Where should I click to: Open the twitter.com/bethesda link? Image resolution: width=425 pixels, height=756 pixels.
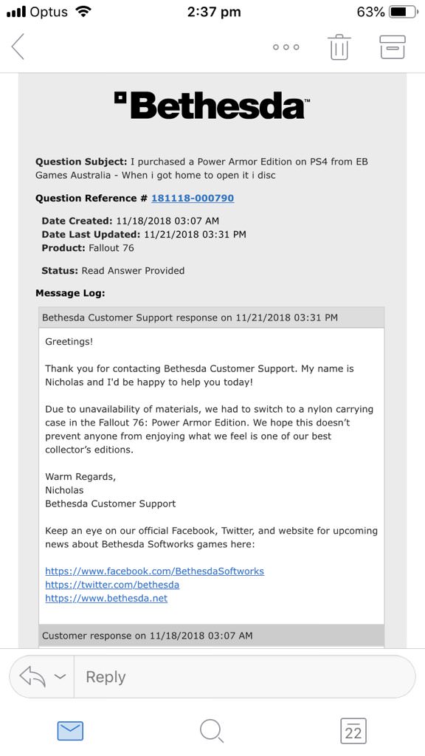[112, 585]
